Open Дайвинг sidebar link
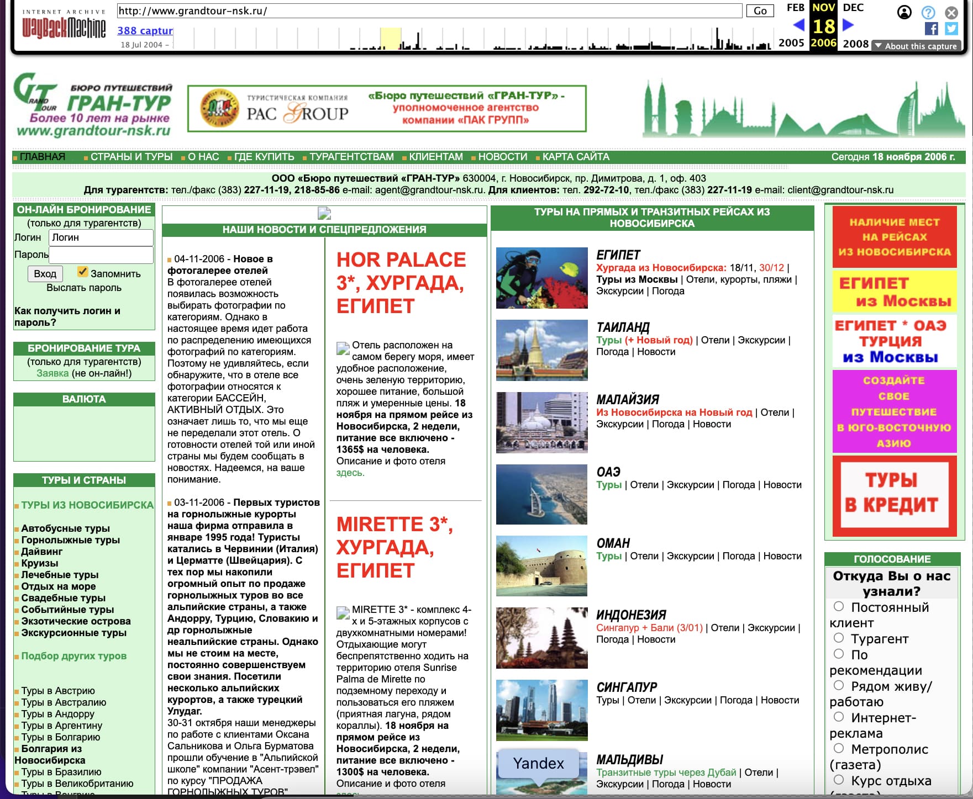The width and height of the screenshot is (973, 799). coord(41,552)
